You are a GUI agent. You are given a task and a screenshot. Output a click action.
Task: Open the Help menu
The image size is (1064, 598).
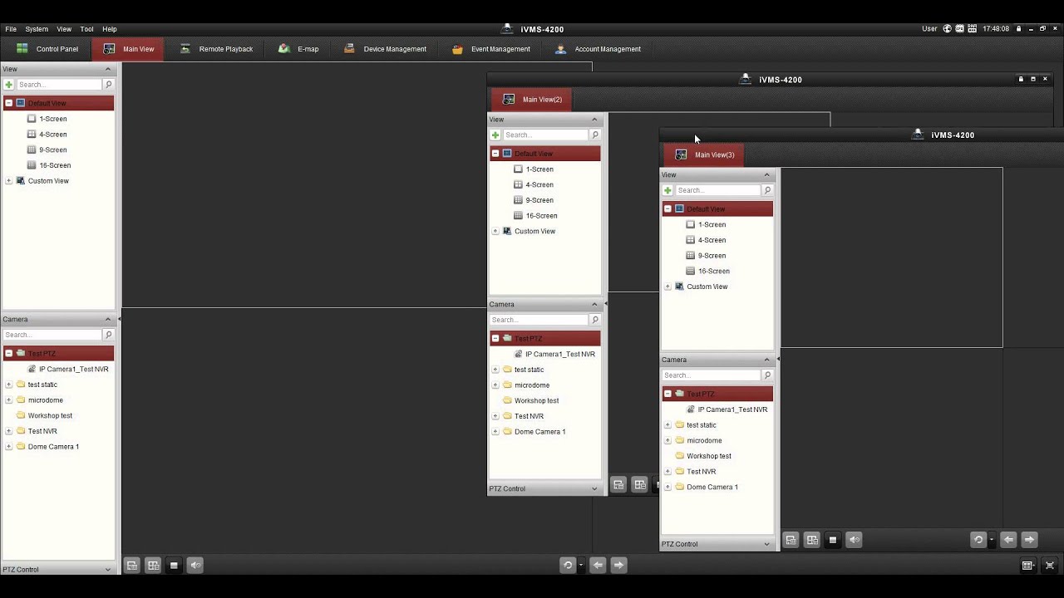point(110,29)
